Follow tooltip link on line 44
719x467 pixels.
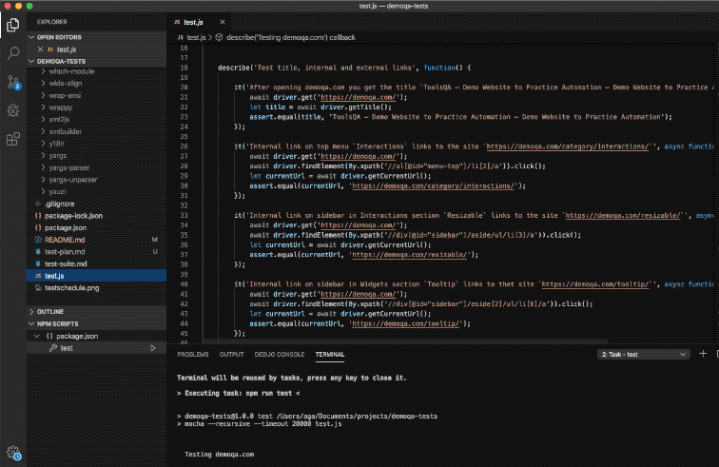click(405, 323)
